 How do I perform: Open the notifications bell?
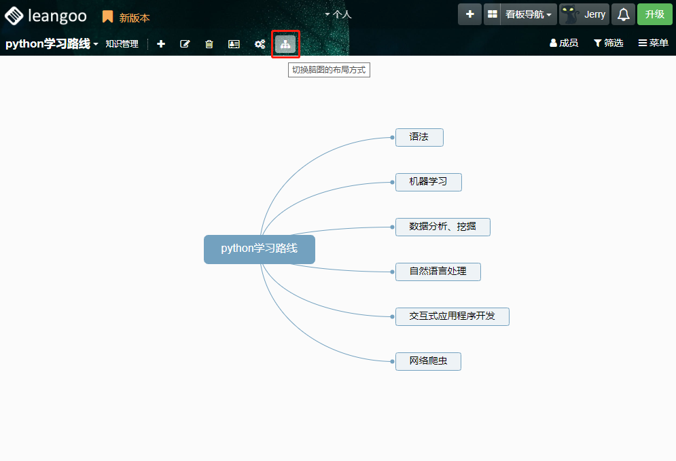(x=623, y=14)
